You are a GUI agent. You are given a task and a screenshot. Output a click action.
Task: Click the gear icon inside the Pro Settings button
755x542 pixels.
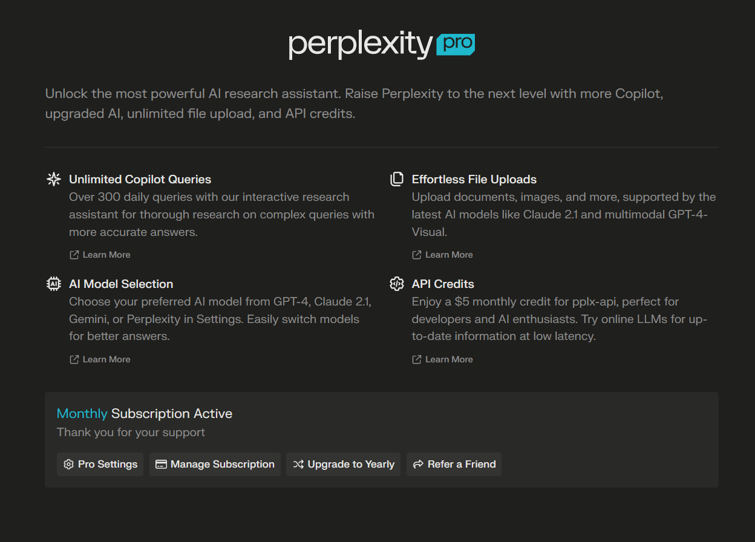click(x=68, y=464)
